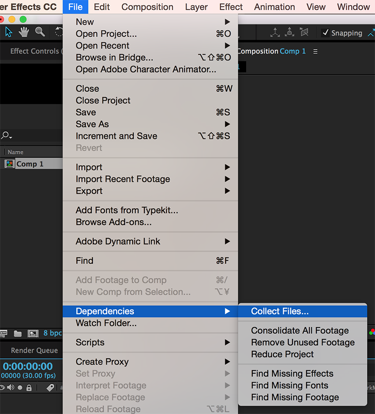Choose Close from the File menu

click(x=150, y=89)
